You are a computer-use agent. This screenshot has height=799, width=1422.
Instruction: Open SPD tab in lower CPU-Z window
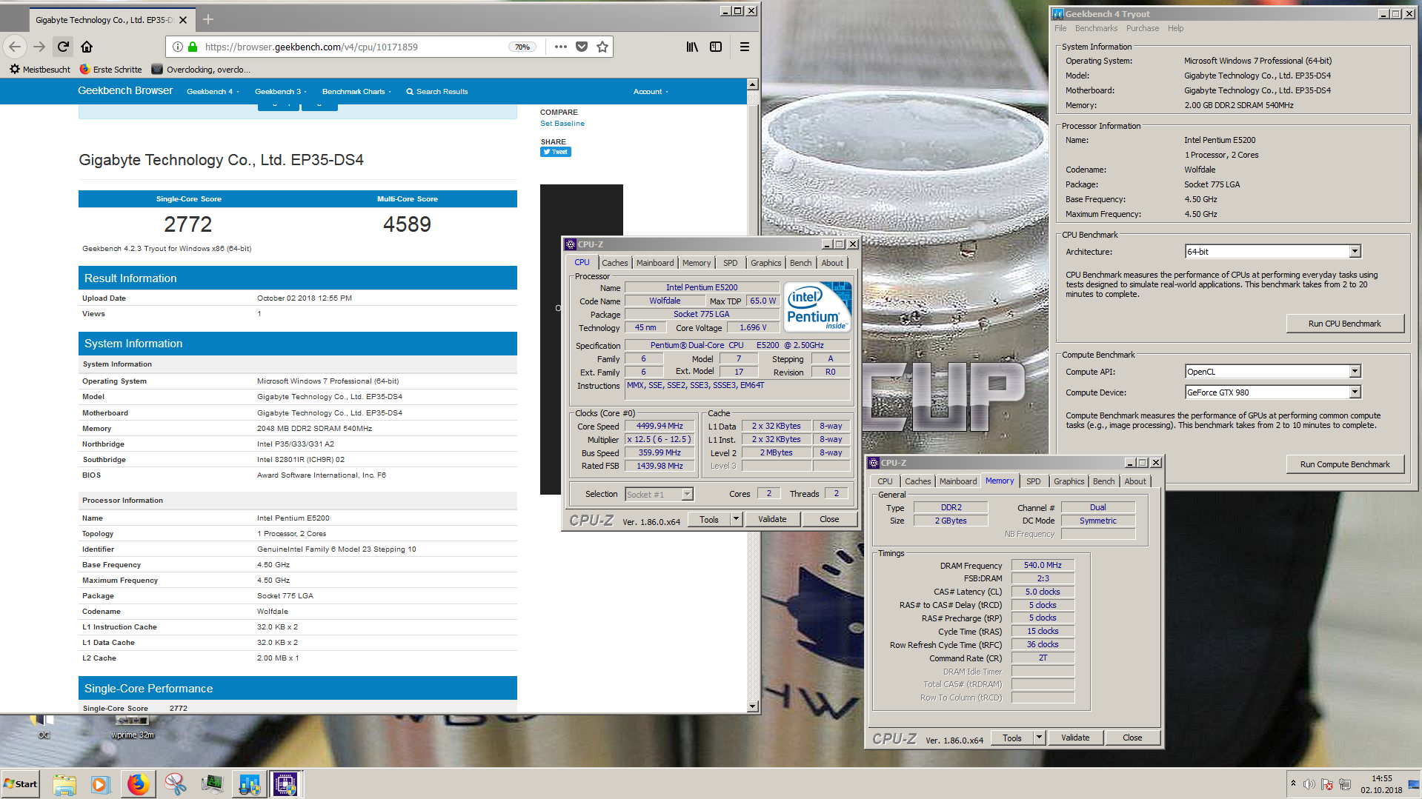[1033, 481]
